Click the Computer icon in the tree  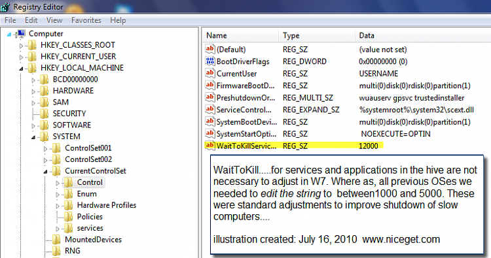click(21, 33)
